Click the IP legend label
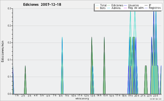 [x=150, y=5]
